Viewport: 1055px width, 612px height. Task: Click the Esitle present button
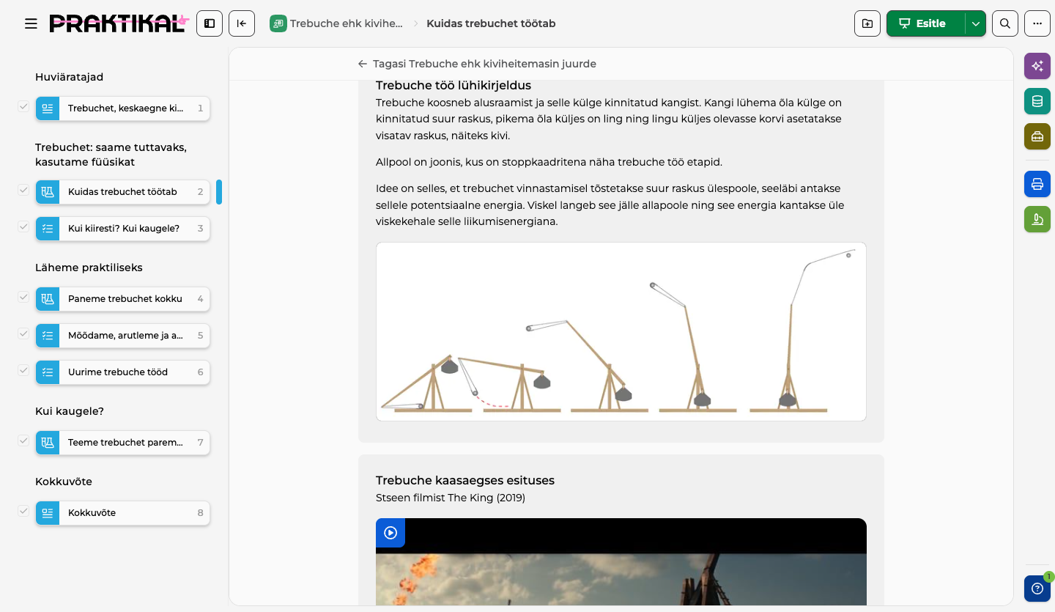tap(925, 23)
